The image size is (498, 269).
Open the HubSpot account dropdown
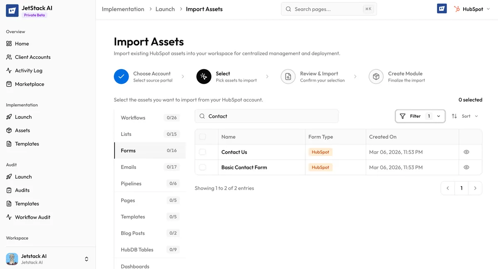click(x=472, y=8)
